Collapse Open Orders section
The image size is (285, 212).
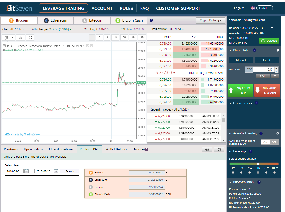pos(230,103)
